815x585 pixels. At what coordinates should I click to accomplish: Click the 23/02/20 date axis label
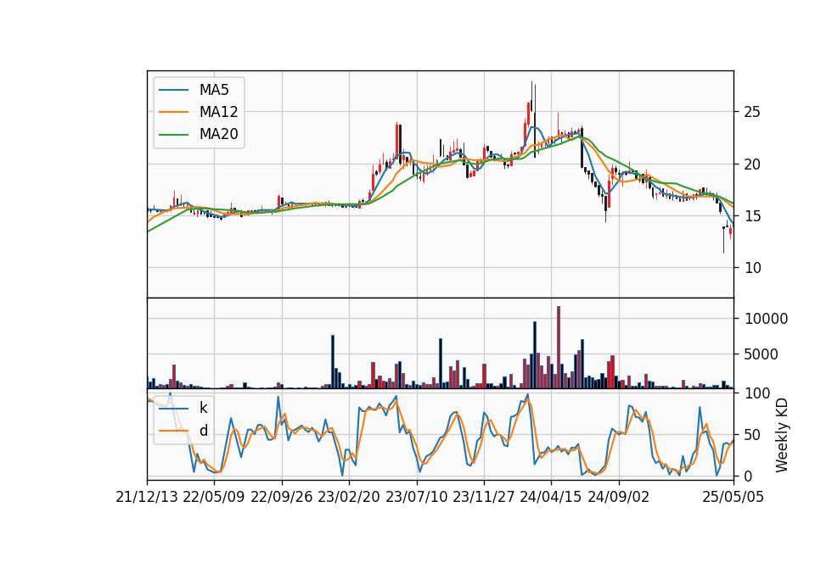coord(349,497)
